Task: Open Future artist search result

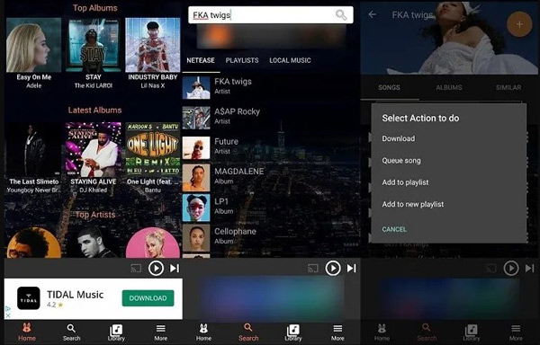Action: point(271,147)
